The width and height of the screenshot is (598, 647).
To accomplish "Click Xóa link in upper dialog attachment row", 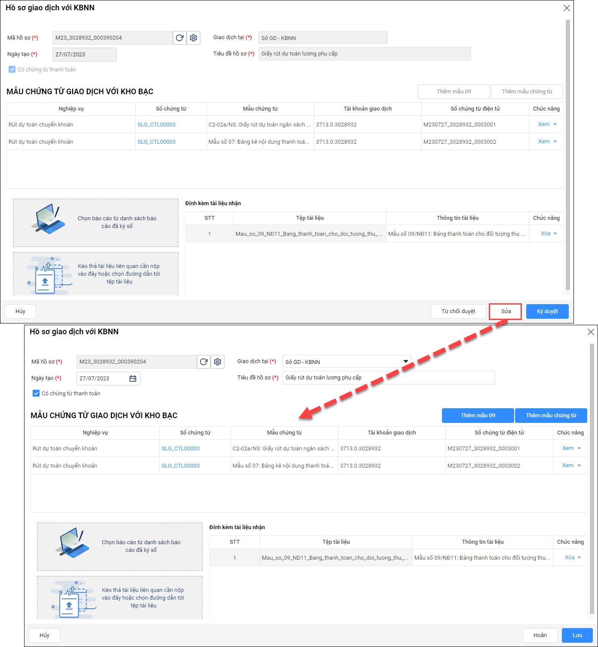I will (x=546, y=234).
